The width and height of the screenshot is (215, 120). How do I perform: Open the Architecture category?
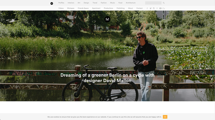131,3
